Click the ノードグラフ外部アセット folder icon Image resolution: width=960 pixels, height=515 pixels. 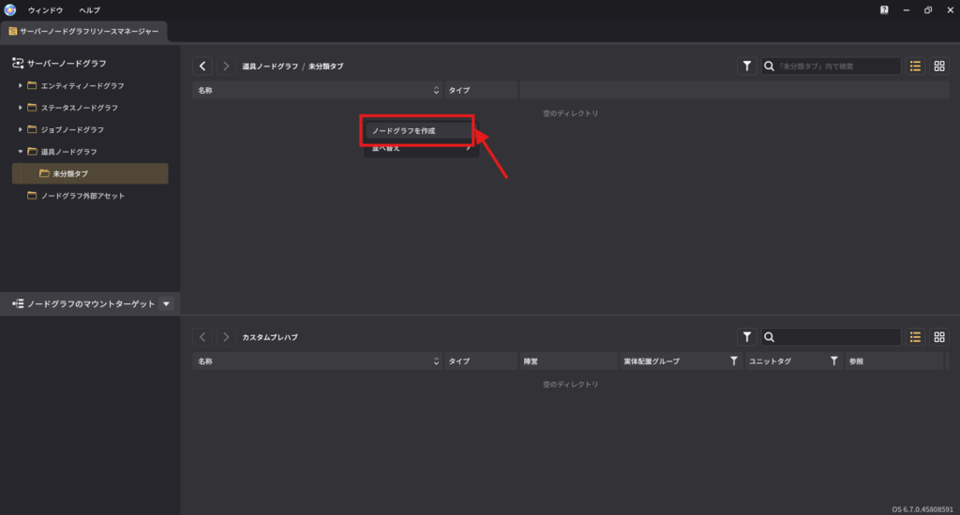click(x=32, y=196)
